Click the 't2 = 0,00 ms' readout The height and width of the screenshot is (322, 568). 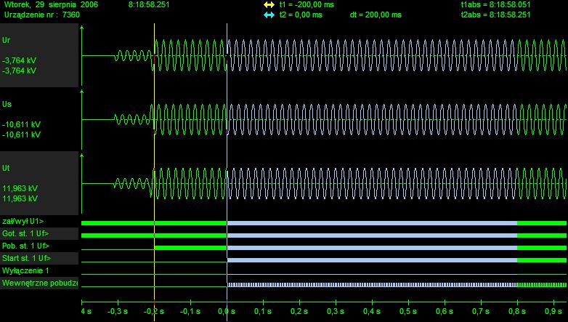pyautogui.click(x=301, y=15)
